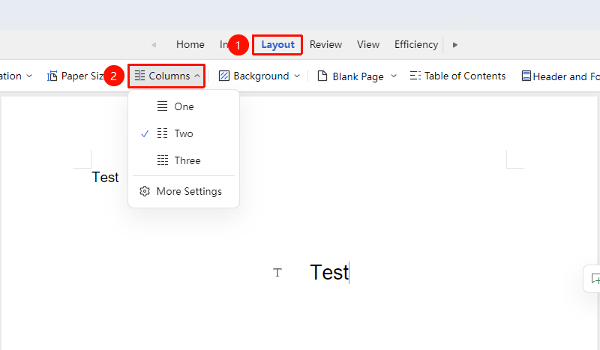Click the Table of Contents icon
Image resolution: width=600 pixels, height=350 pixels.
[415, 76]
